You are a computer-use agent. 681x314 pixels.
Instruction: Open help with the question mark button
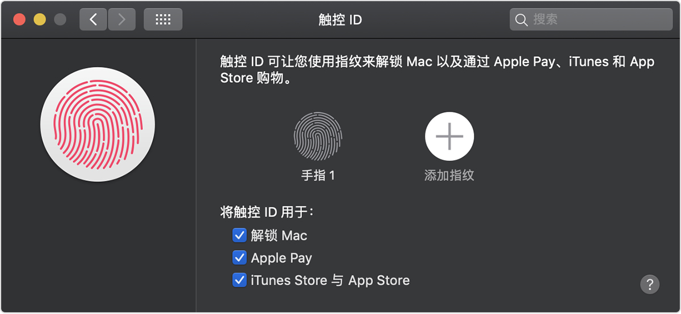(650, 284)
